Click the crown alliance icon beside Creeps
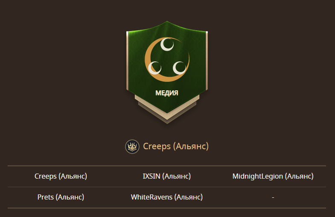Image resolution: width=335 pixels, height=217 pixels. (132, 147)
